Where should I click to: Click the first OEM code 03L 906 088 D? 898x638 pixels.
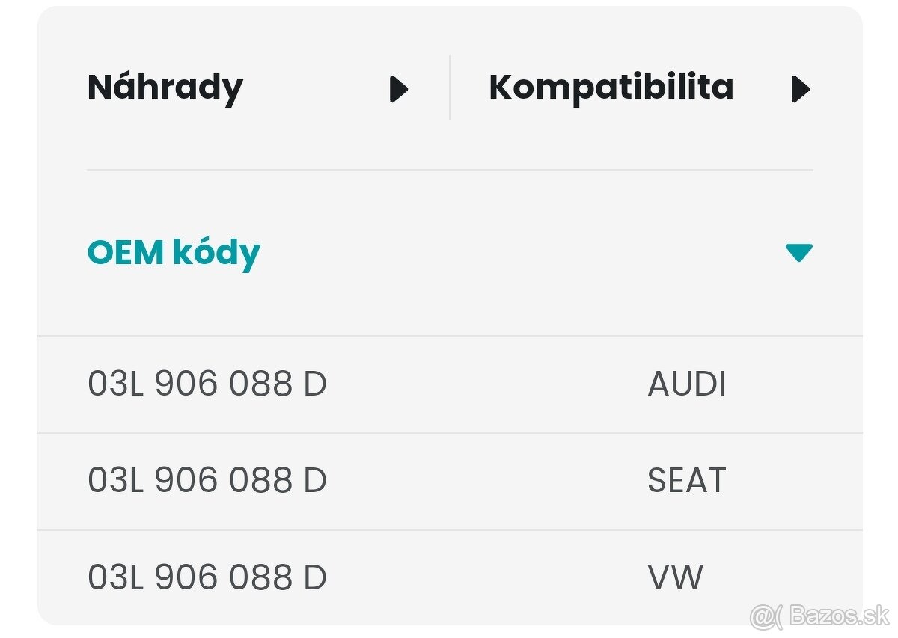(207, 384)
